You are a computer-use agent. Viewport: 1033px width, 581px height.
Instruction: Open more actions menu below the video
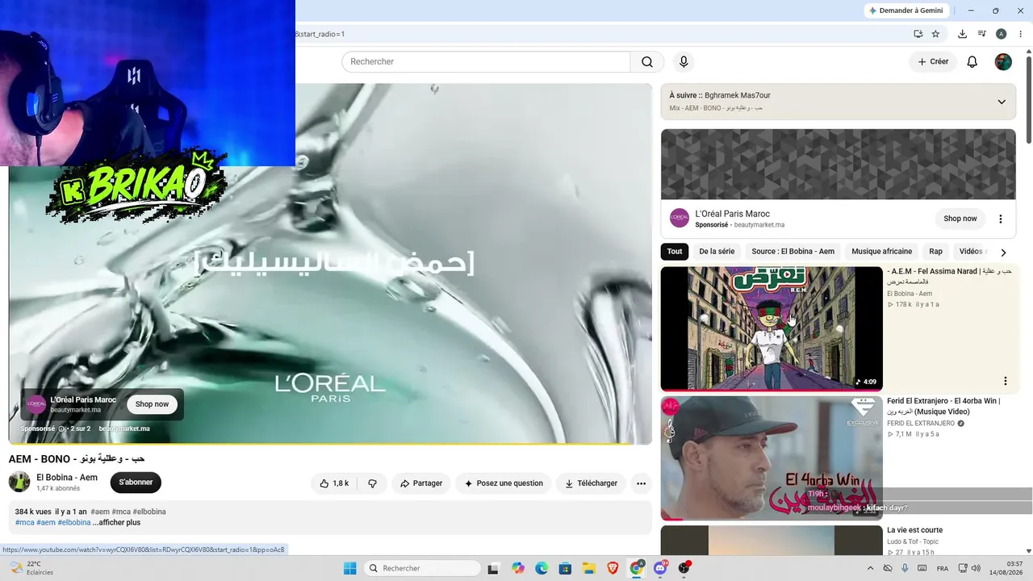click(x=641, y=483)
